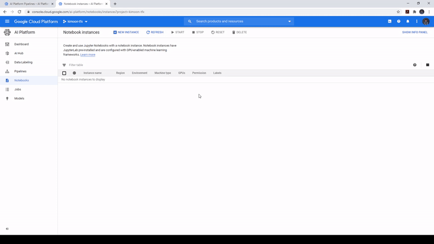Click the Machine type column header
This screenshot has width=434, height=244.
163,73
